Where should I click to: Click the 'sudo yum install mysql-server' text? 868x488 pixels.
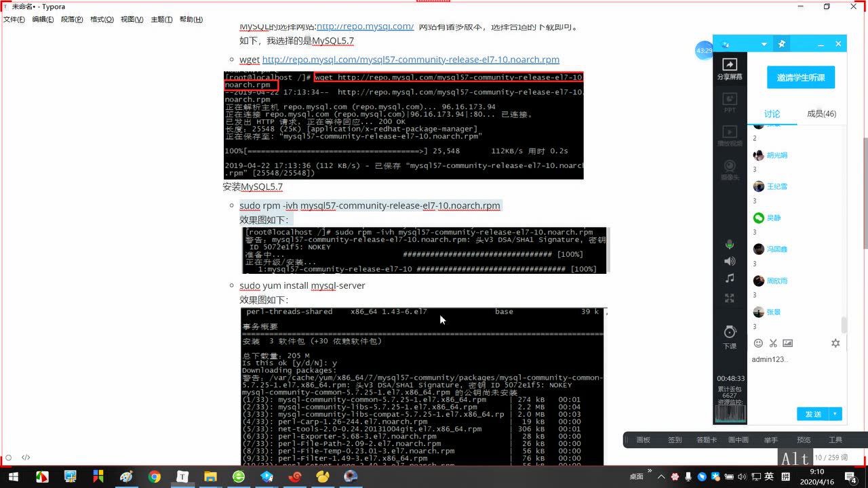tap(302, 286)
